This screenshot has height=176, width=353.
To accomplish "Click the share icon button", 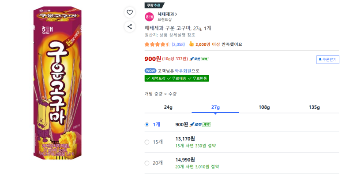I will 130,27.
